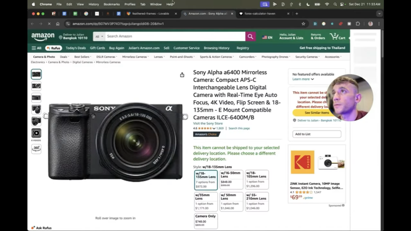Viewport: 411px width, 231px height.
Task: Select the w/18-105mm Lens style option
Action: [257, 180]
